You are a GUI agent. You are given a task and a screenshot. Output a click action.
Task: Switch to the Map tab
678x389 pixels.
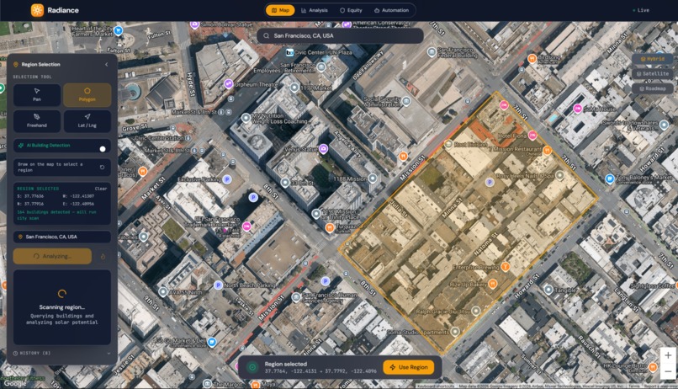pos(280,10)
